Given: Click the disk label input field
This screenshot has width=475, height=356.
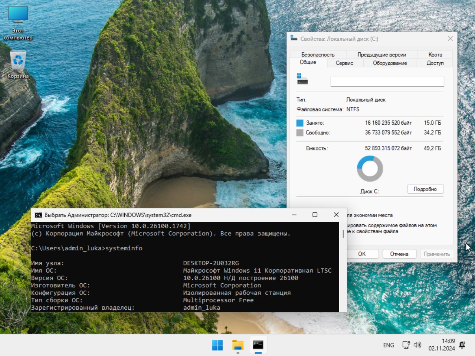Looking at the screenshot, I should [x=387, y=82].
